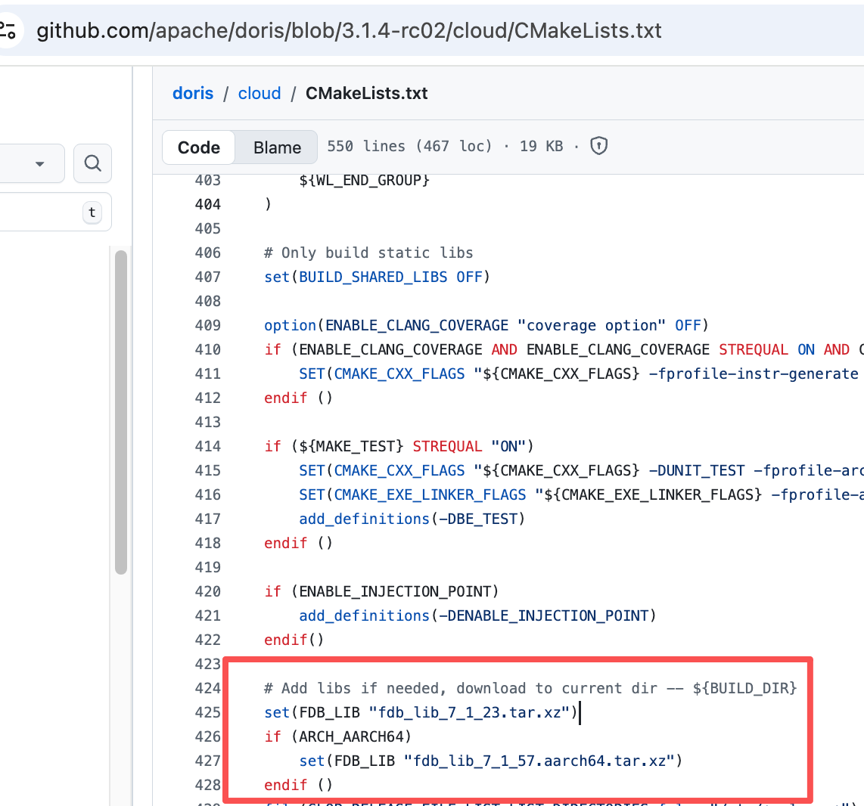Open the branch selector dropdown arrow

point(39,164)
